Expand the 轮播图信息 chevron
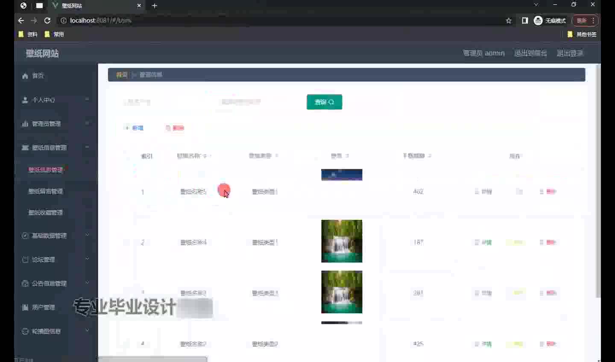 [x=87, y=331]
